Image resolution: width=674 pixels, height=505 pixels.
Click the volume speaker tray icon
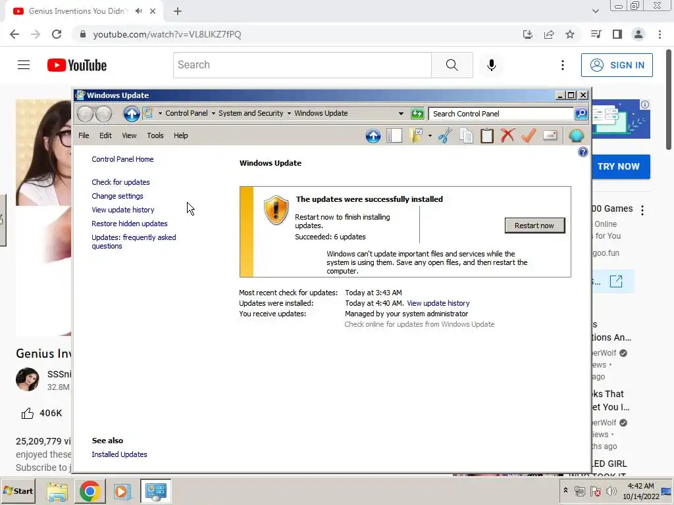611,491
